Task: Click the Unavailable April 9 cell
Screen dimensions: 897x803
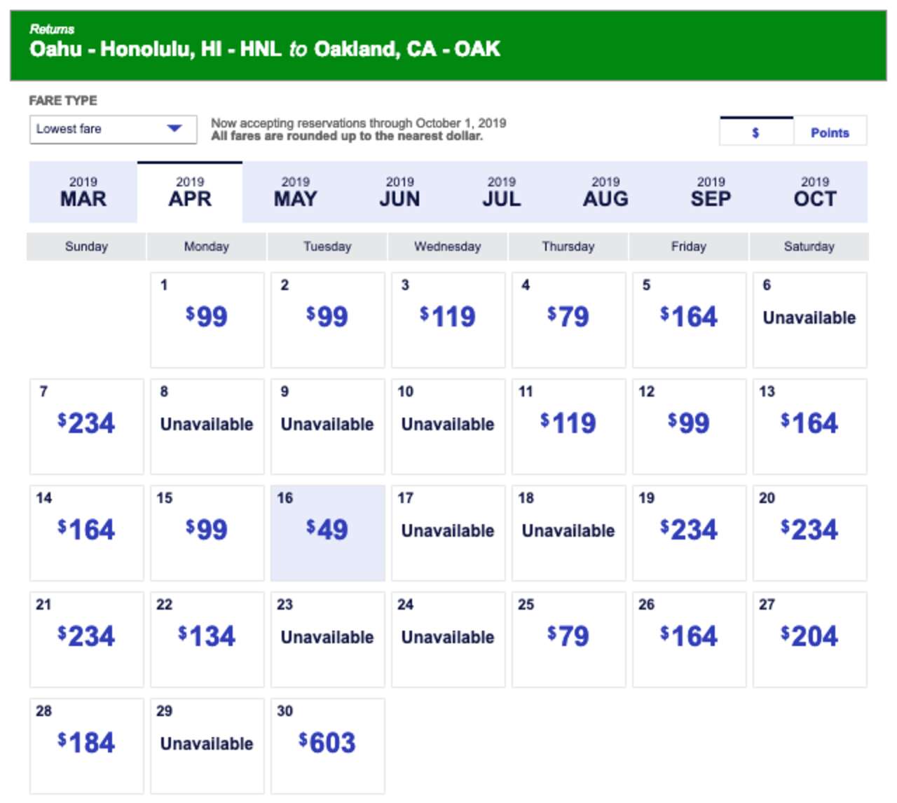Action: click(328, 427)
